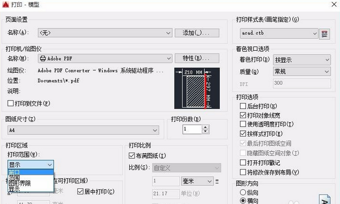Choose 图形界限 in plot range list
The width and height of the screenshot is (340, 204).
30,184
